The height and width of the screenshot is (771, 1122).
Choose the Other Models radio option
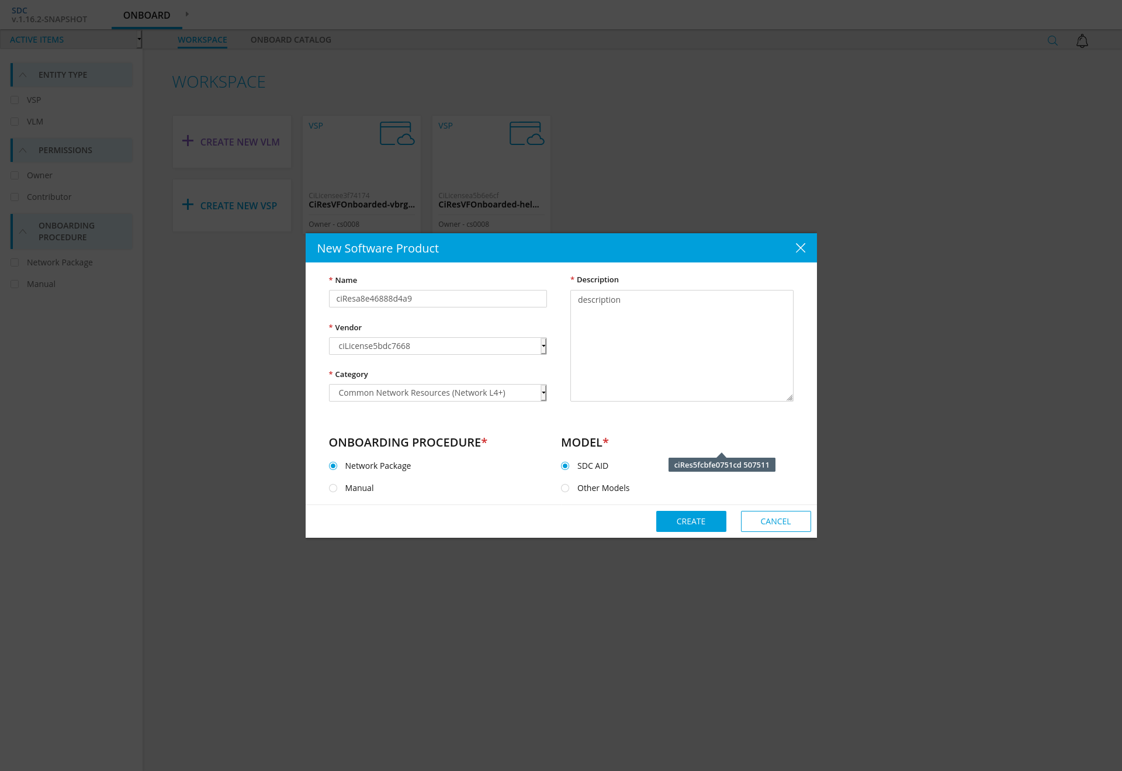565,488
